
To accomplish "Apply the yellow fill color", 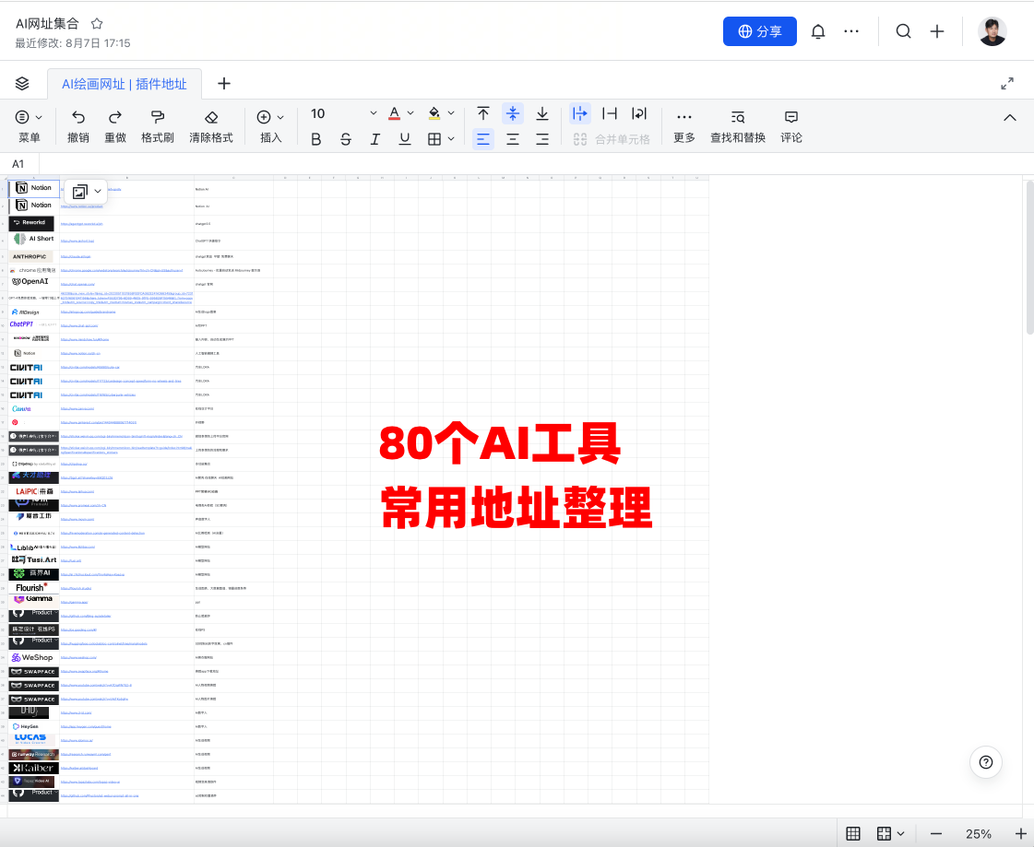I will coord(434,113).
